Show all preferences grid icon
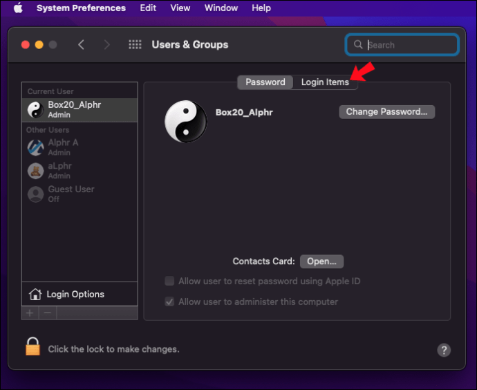Viewport: 477px width, 390px height. tap(135, 44)
